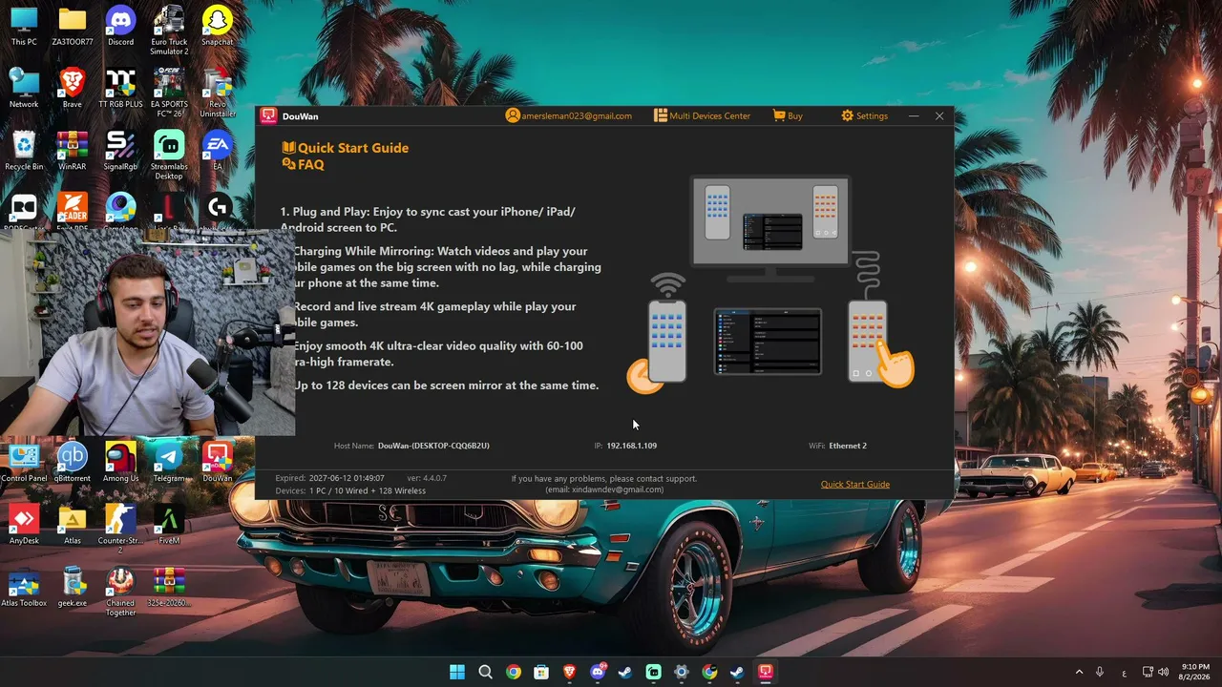Image resolution: width=1222 pixels, height=687 pixels.
Task: Click the devices count 1 PC / 10 Wired + 128 Wireless
Action: [368, 490]
